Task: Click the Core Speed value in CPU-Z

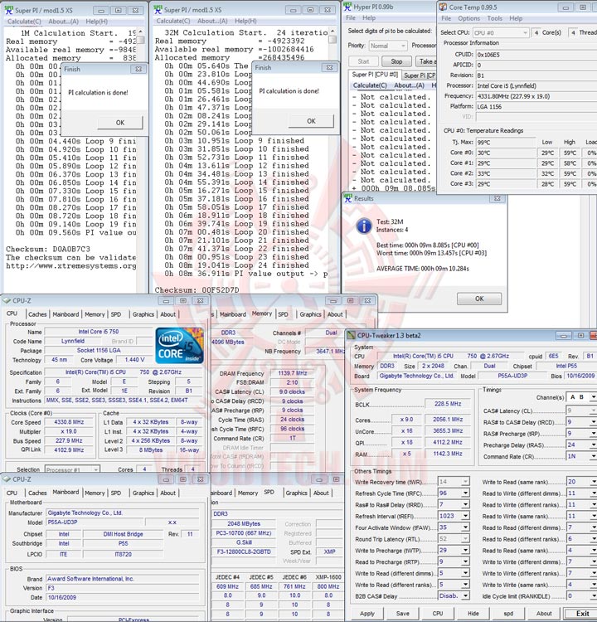Action: 69,422
